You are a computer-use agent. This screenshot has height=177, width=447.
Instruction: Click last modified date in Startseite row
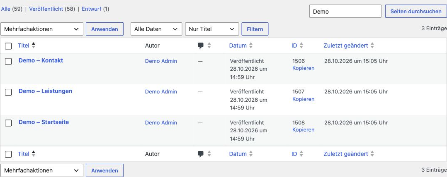coord(356,123)
